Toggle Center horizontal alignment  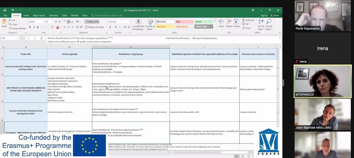click(x=68, y=27)
